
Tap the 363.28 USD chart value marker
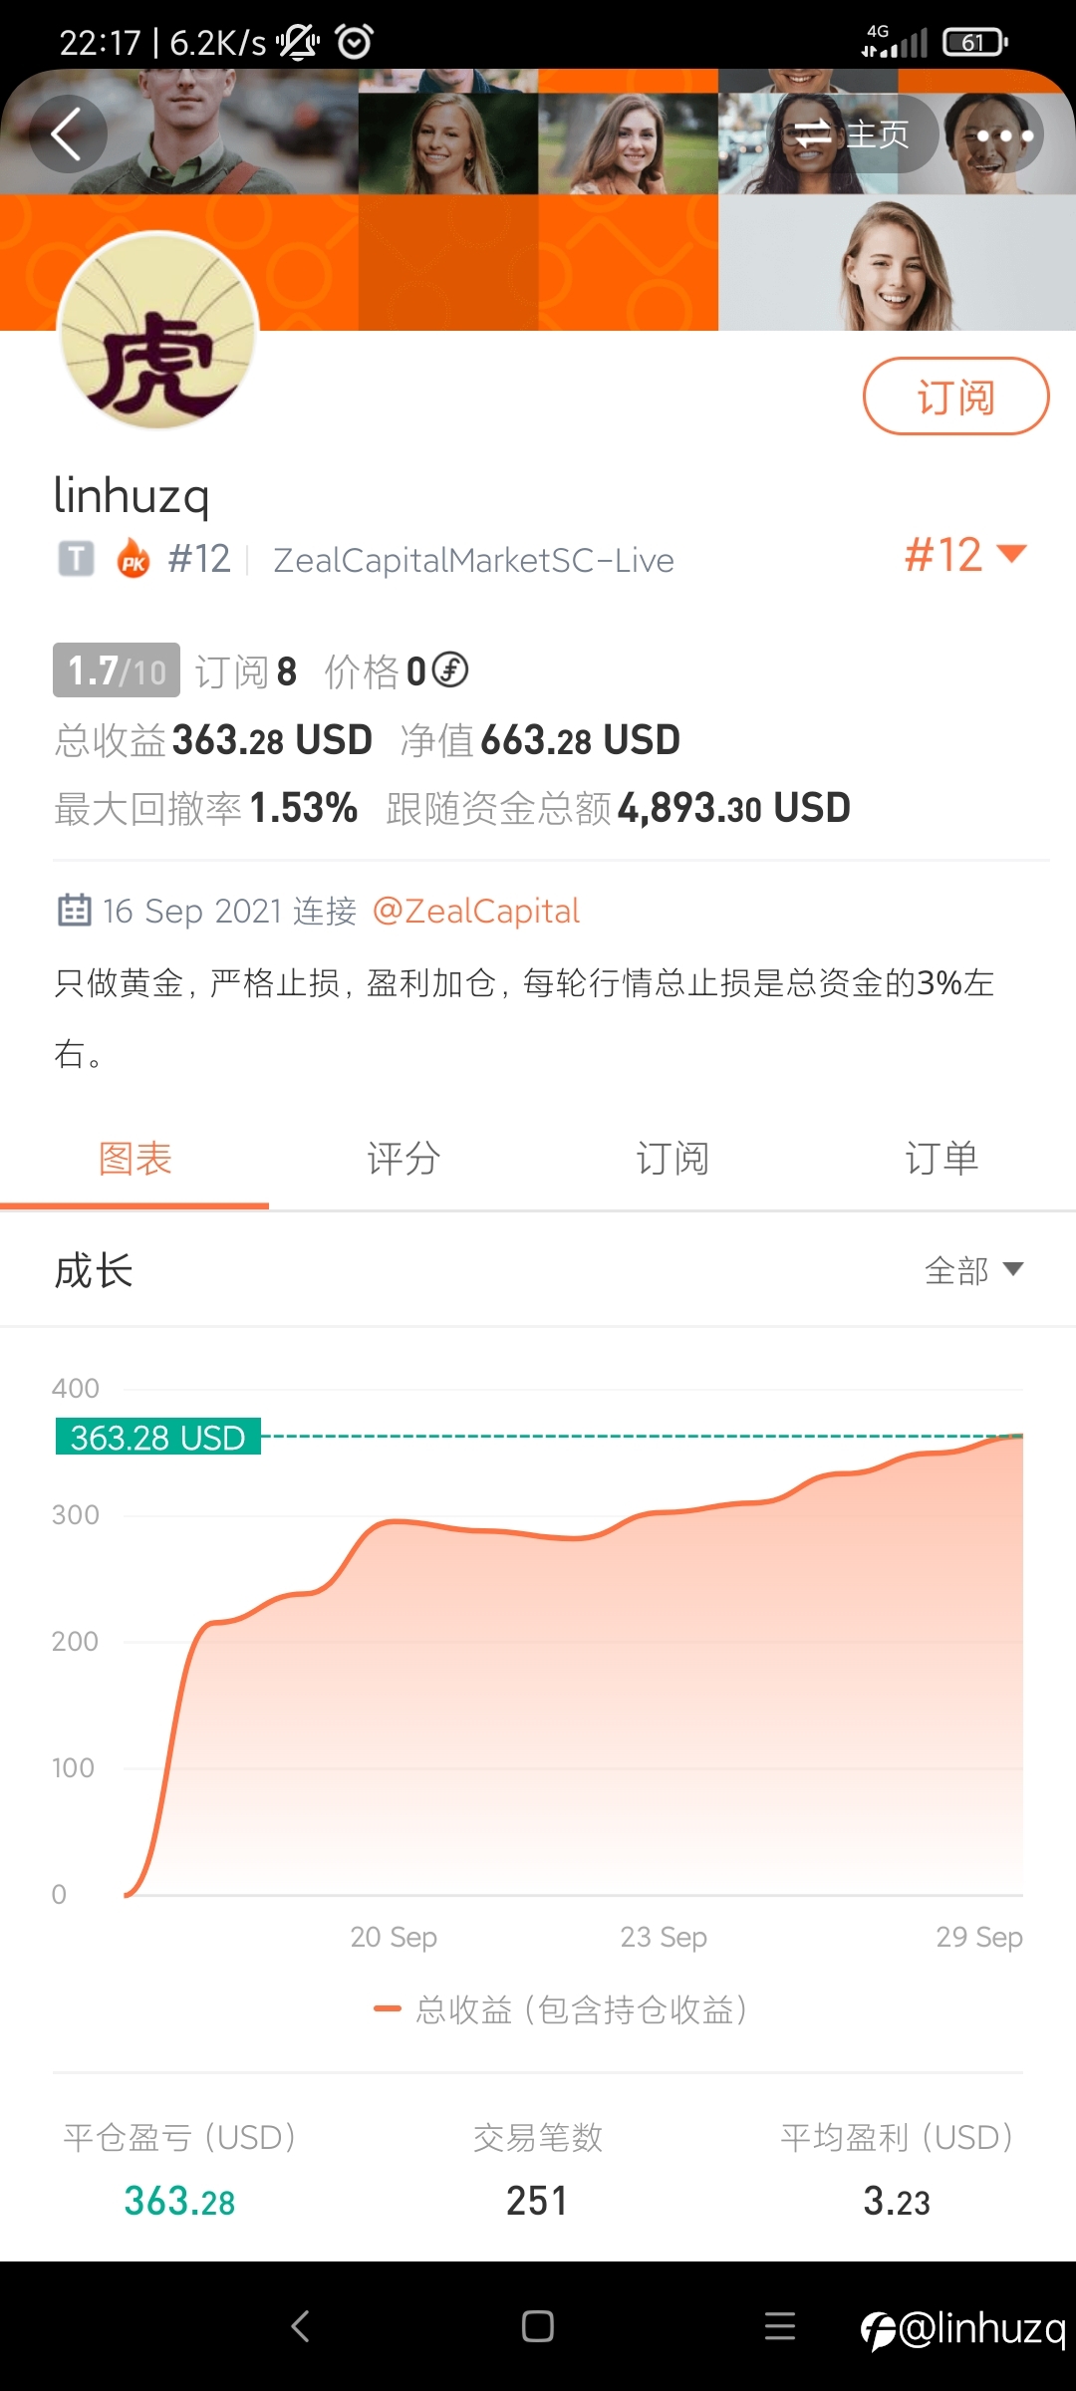pos(157,1437)
